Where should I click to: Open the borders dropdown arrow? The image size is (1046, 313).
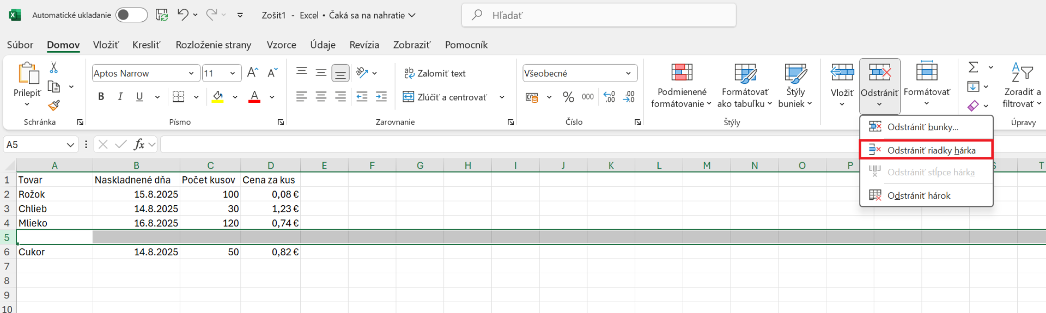click(x=196, y=97)
